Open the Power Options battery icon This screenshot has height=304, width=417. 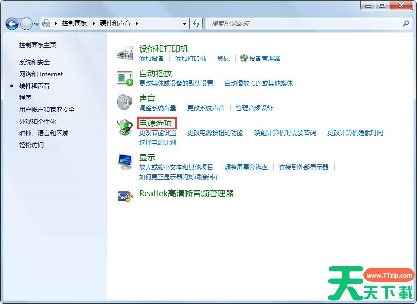coord(125,127)
